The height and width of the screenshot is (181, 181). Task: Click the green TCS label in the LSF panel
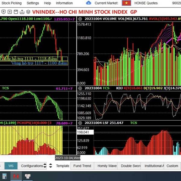134,123
